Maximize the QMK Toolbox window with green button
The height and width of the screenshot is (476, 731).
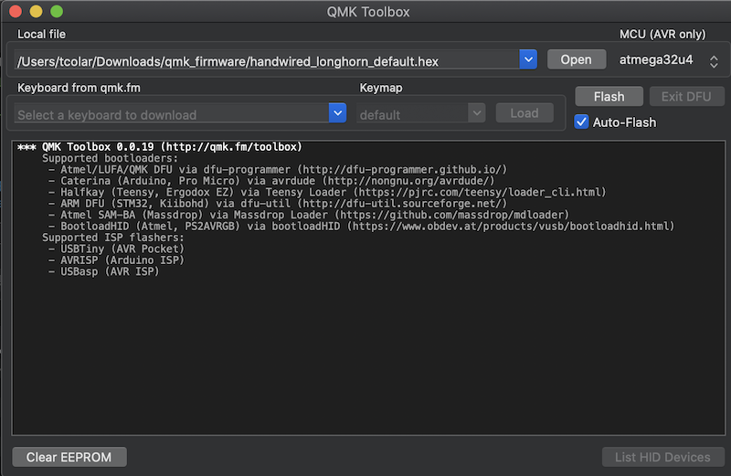(x=57, y=11)
